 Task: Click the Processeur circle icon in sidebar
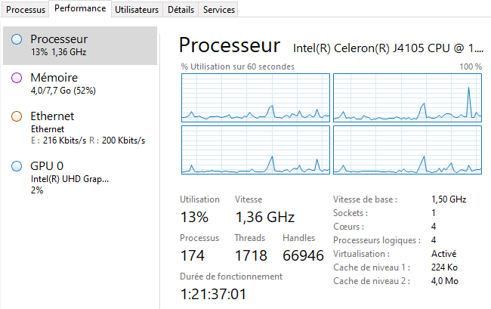pyautogui.click(x=17, y=39)
